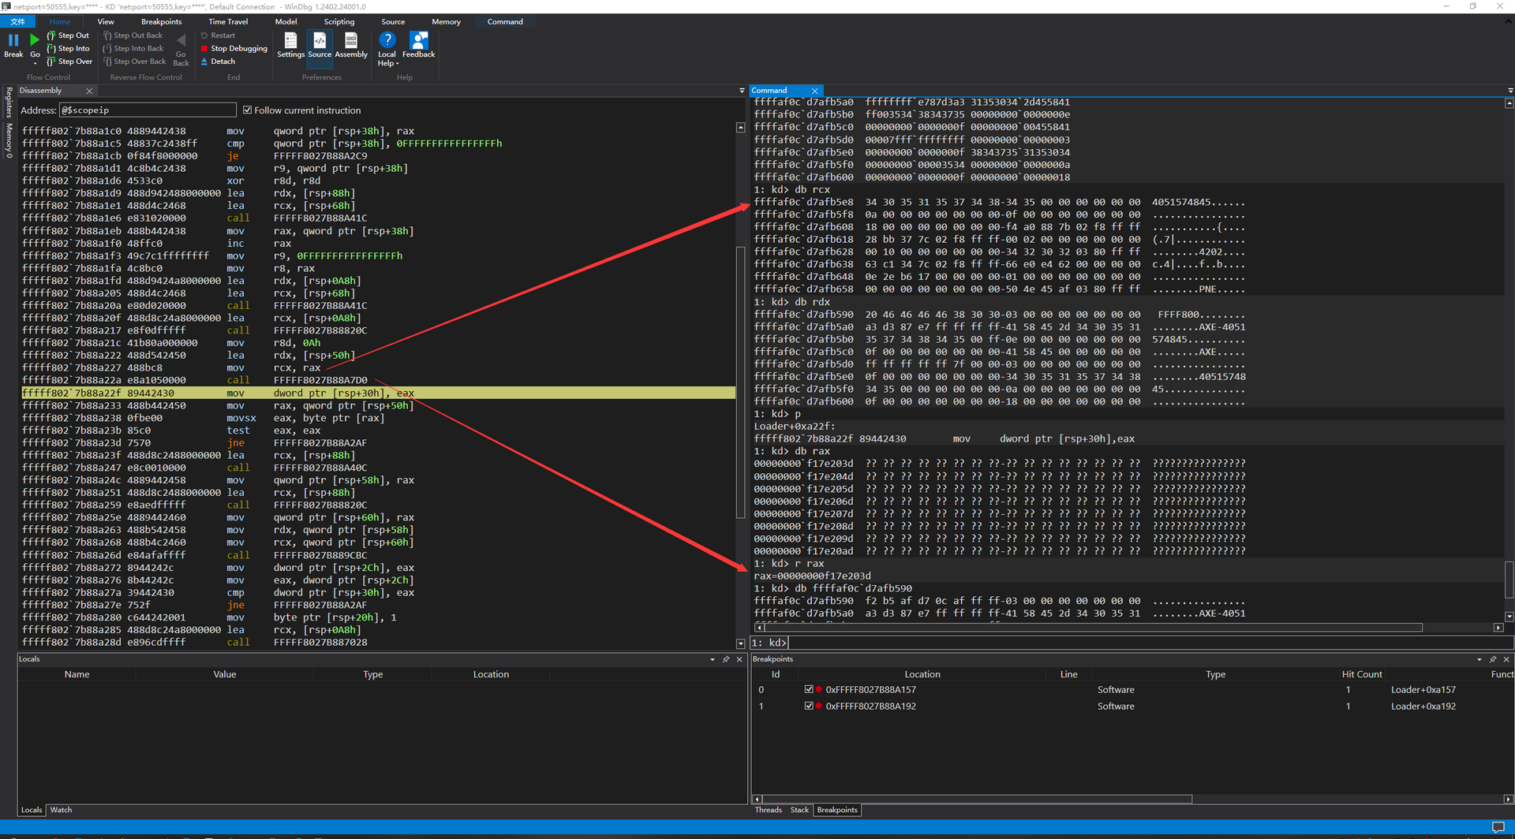The height and width of the screenshot is (839, 1515).
Task: Click the Break pause icon
Action: pos(13,39)
